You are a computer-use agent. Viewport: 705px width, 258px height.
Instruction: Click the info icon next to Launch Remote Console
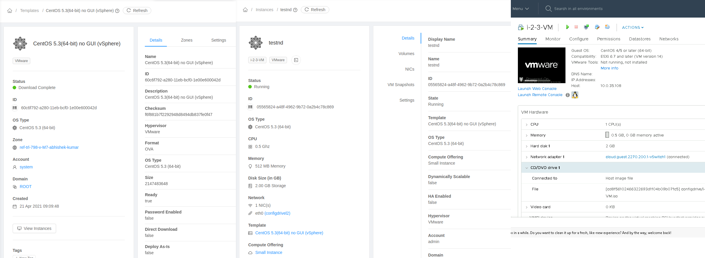point(568,95)
